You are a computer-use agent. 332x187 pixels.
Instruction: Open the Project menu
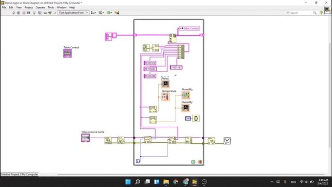pyautogui.click(x=29, y=7)
